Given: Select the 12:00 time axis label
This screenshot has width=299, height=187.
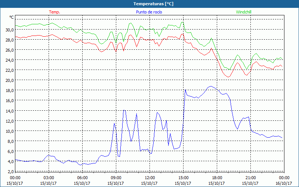Looking at the screenshot, I should [x=149, y=178].
